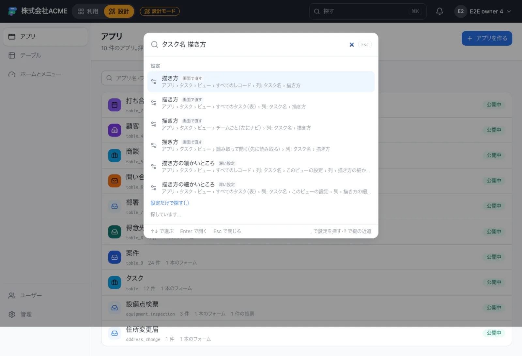Open 管理 gear icon in sidebar

pos(12,314)
